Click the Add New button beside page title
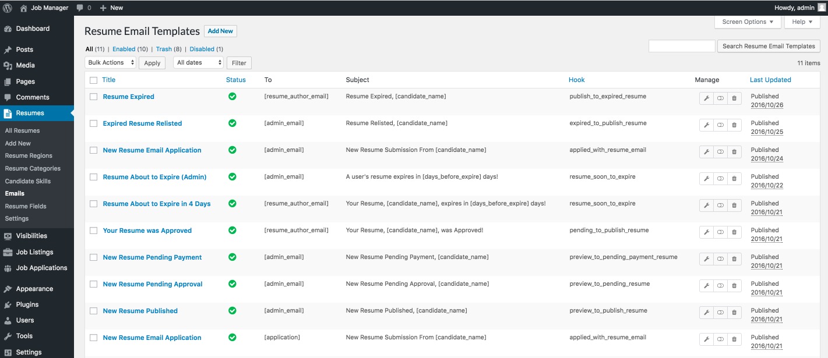The width and height of the screenshot is (828, 358). click(x=220, y=31)
